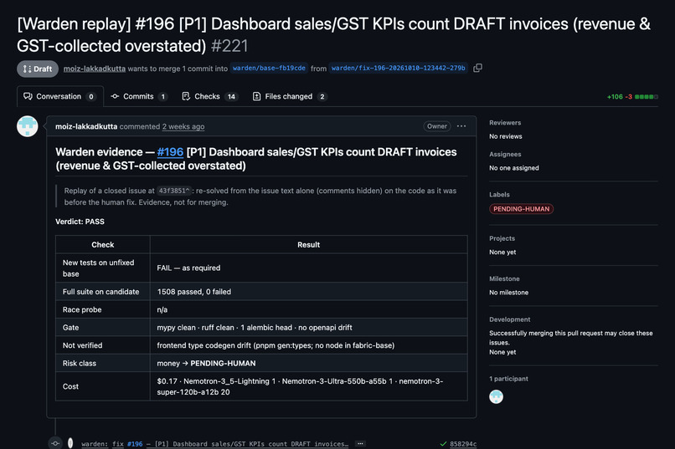This screenshot has width=675, height=449.
Task: Click the 'Verdict: PASS' text
Action: click(80, 222)
